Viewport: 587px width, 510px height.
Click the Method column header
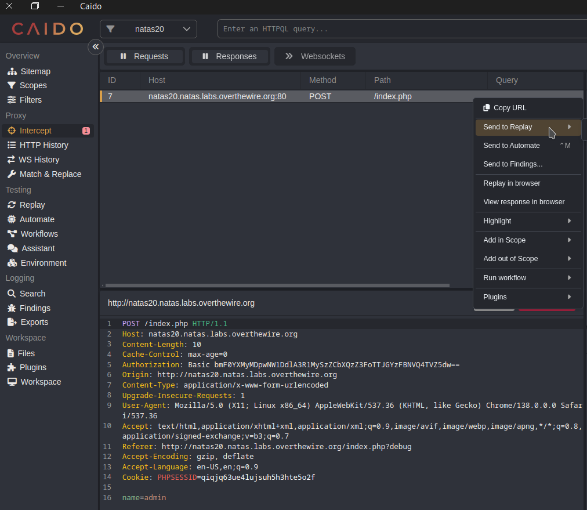(x=323, y=80)
